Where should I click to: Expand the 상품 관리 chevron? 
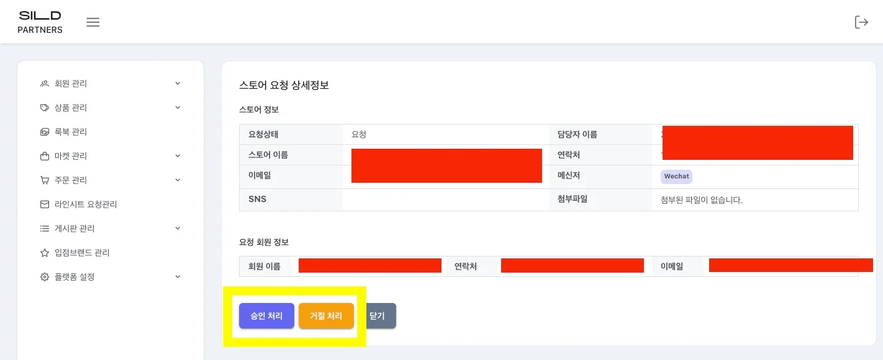pos(178,108)
